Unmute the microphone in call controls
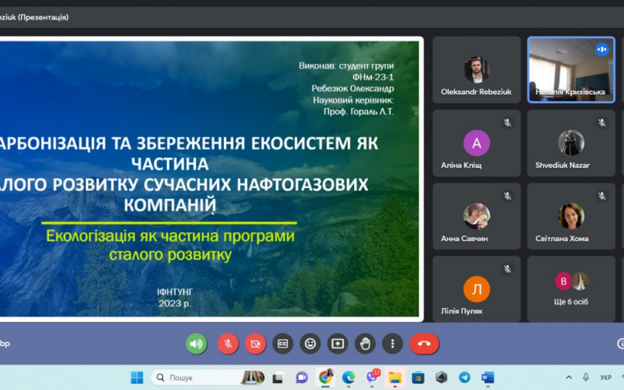Viewport: 624px width, 390px height. tap(228, 343)
